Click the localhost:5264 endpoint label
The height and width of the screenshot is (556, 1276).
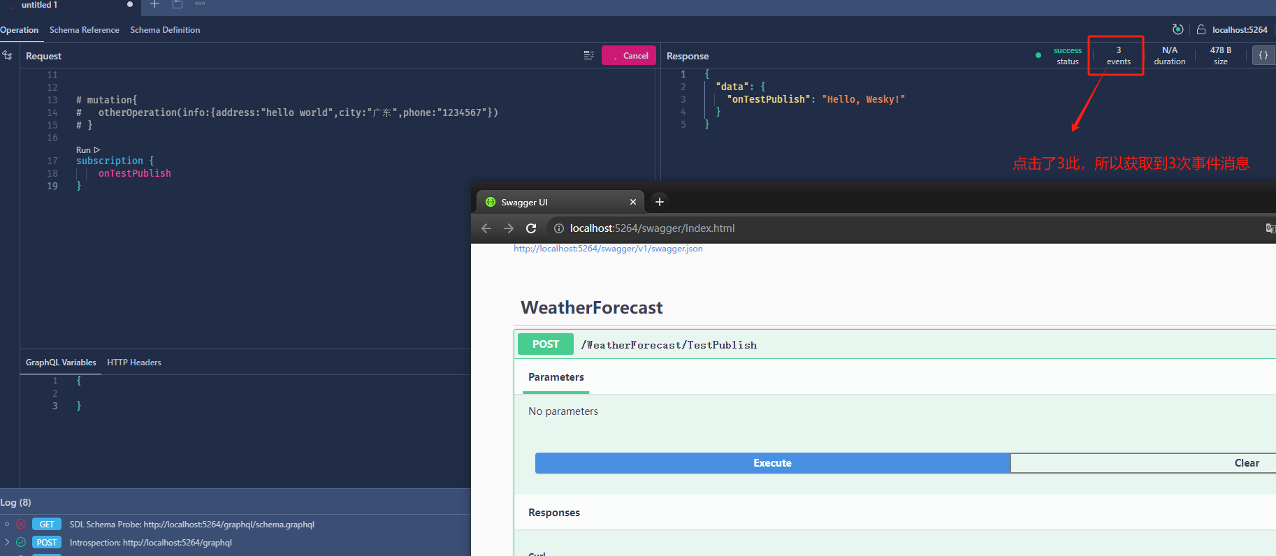(x=1240, y=30)
